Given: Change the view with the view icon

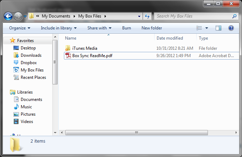Looking at the screenshot, I should point(199,28).
